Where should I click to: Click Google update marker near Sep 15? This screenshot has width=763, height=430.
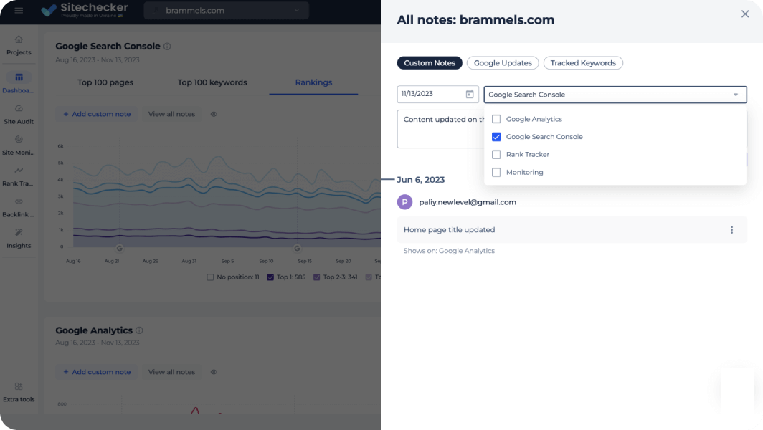[x=297, y=249]
